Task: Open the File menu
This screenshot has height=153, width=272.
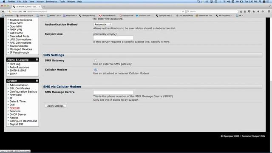Action: [19, 1]
